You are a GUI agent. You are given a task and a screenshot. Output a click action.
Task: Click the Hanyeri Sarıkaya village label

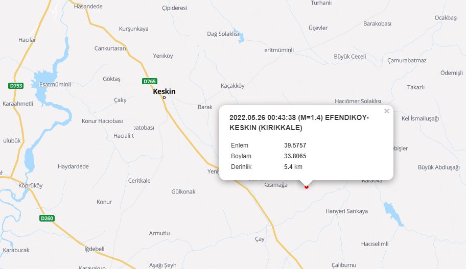[x=346, y=211]
